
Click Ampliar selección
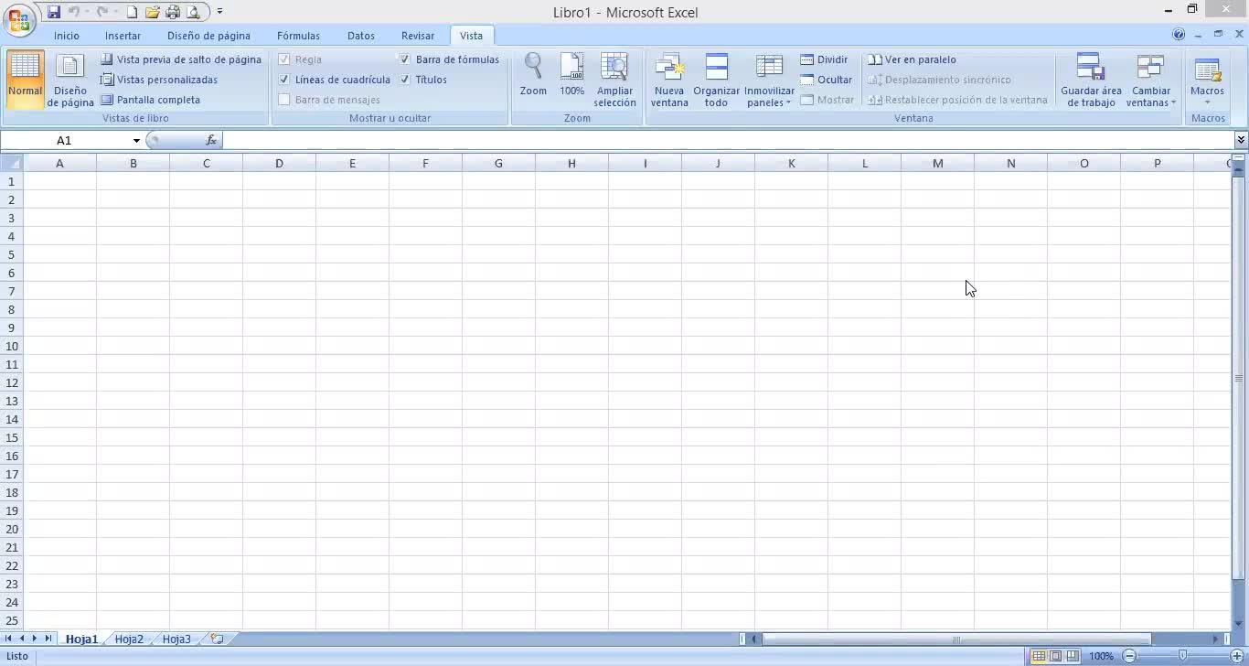[614, 80]
